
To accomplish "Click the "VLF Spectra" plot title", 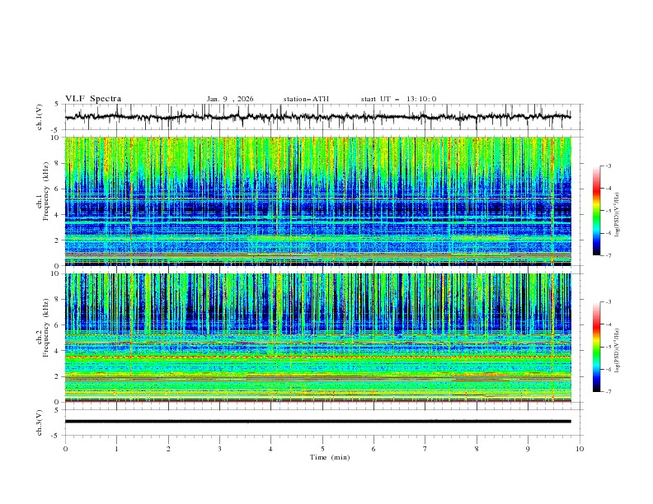I will point(93,99).
